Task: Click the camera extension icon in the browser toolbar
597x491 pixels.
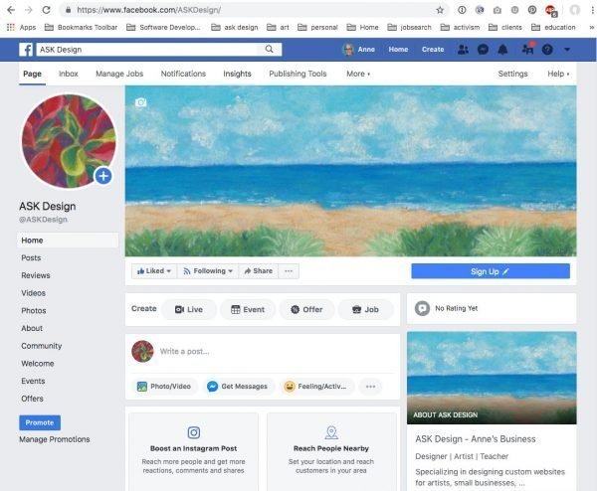Action: pos(497,10)
